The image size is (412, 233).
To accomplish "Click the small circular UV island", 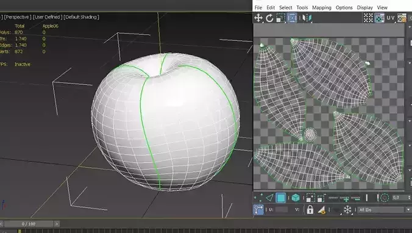I will (310, 134).
